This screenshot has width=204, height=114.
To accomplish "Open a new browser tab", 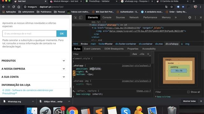I will point(194,1).
